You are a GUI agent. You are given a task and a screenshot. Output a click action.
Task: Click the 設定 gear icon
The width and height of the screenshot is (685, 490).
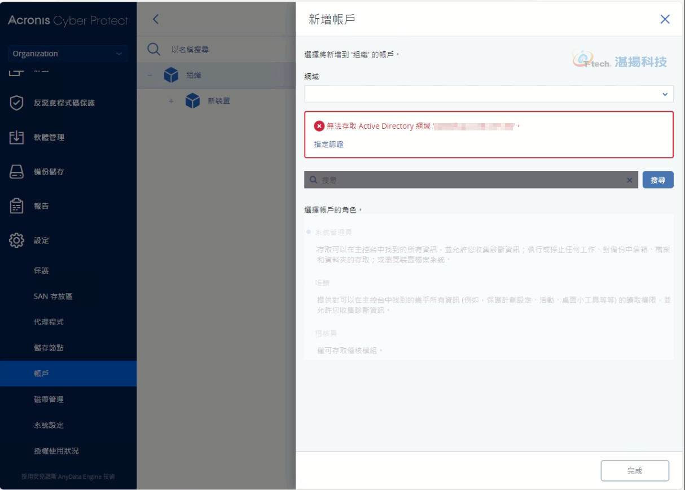pos(17,240)
